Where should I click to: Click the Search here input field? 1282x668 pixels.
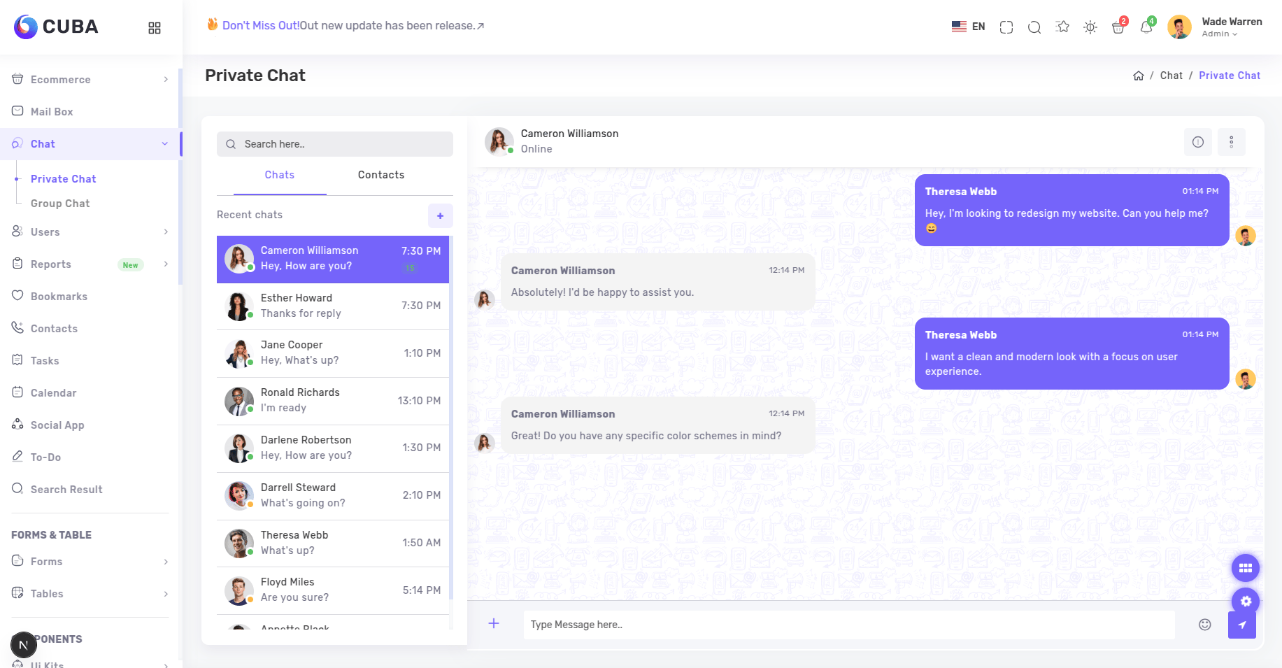click(x=335, y=144)
